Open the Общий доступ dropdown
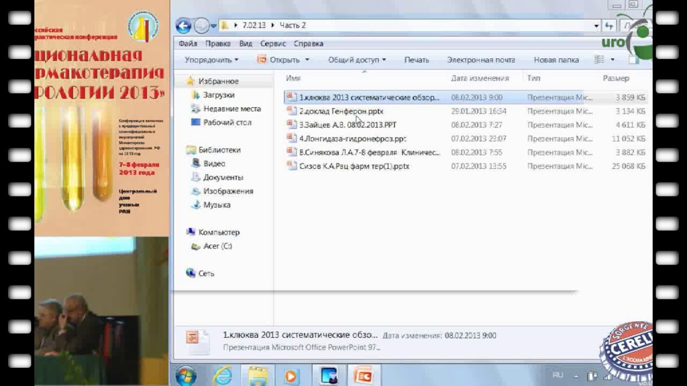Image resolution: width=687 pixels, height=386 pixels. [x=357, y=60]
